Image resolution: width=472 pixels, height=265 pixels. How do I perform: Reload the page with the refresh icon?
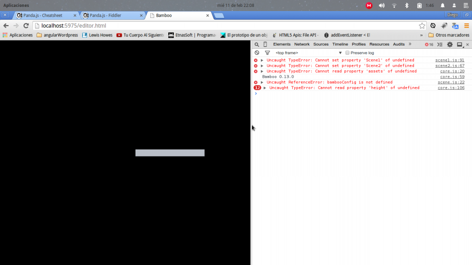(x=26, y=26)
